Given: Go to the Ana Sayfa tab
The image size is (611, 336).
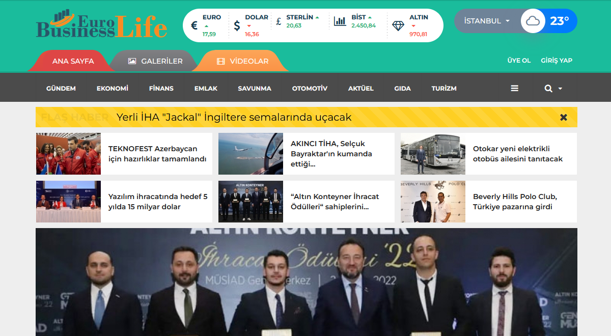Looking at the screenshot, I should pyautogui.click(x=73, y=61).
